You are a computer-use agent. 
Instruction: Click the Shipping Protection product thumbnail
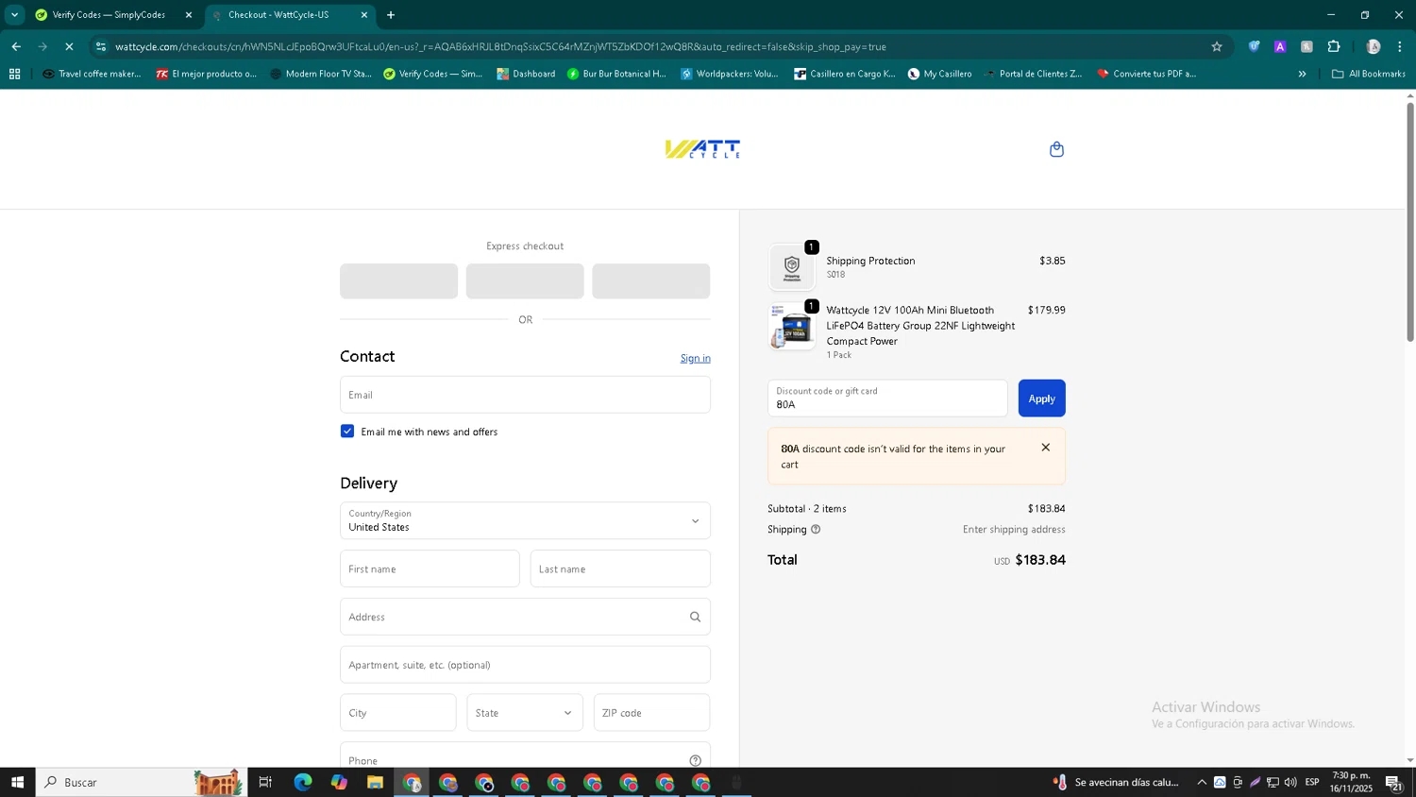[x=792, y=267]
